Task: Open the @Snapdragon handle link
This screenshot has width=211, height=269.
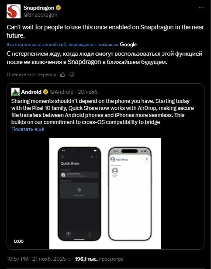Action: click(40, 15)
